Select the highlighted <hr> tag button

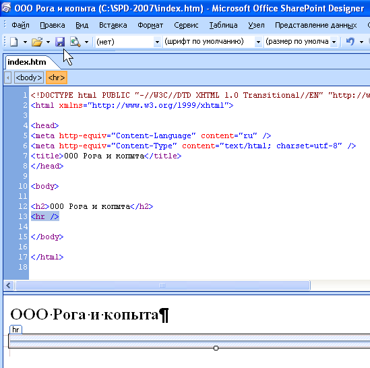coord(57,78)
